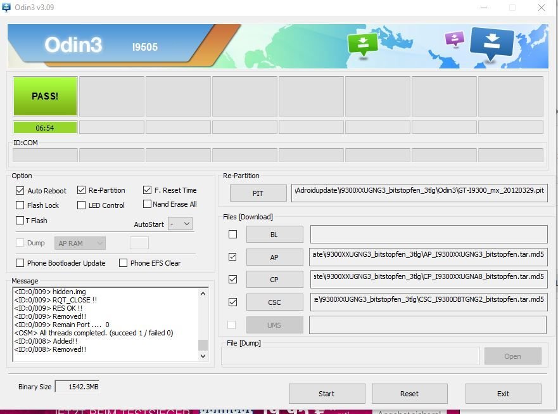Click the AP file button
The height and width of the screenshot is (414, 558).
[x=274, y=257]
